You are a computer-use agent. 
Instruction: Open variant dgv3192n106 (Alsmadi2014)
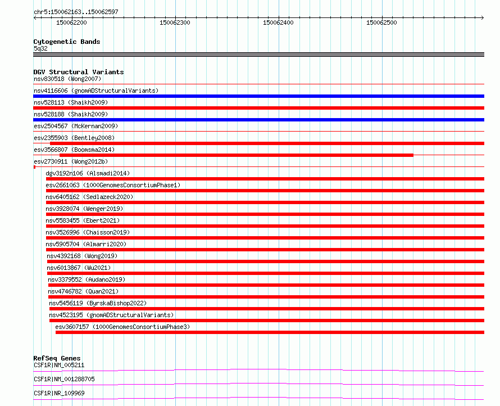coord(88,173)
